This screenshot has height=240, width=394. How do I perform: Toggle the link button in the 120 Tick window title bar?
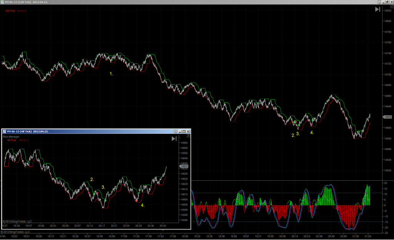379,2
